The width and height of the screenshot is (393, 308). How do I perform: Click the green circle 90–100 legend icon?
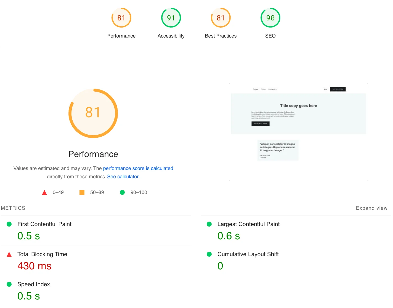(122, 192)
